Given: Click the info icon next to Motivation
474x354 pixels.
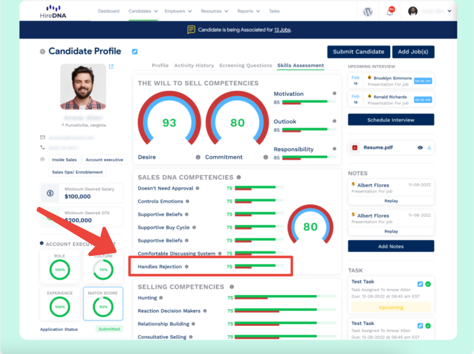Looking at the screenshot, I should coord(334,93).
